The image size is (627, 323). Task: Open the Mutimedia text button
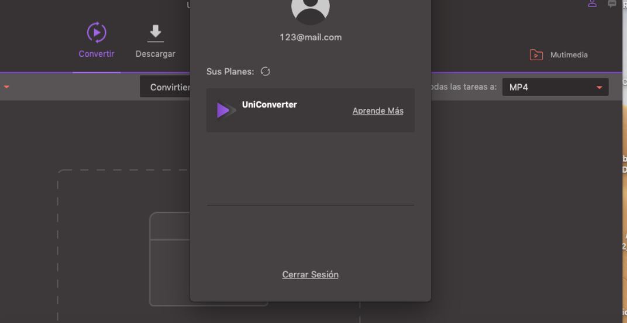click(x=569, y=55)
